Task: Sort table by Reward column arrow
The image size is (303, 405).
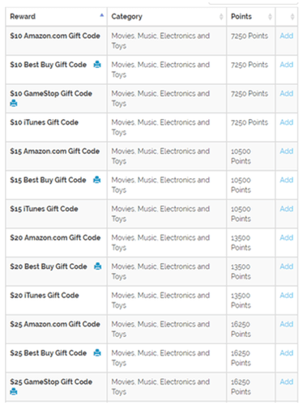Action: coord(102,15)
